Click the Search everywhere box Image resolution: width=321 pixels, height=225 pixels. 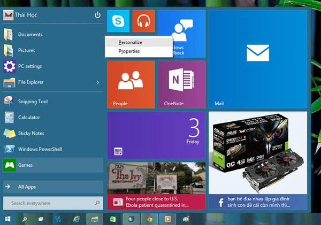(x=53, y=203)
